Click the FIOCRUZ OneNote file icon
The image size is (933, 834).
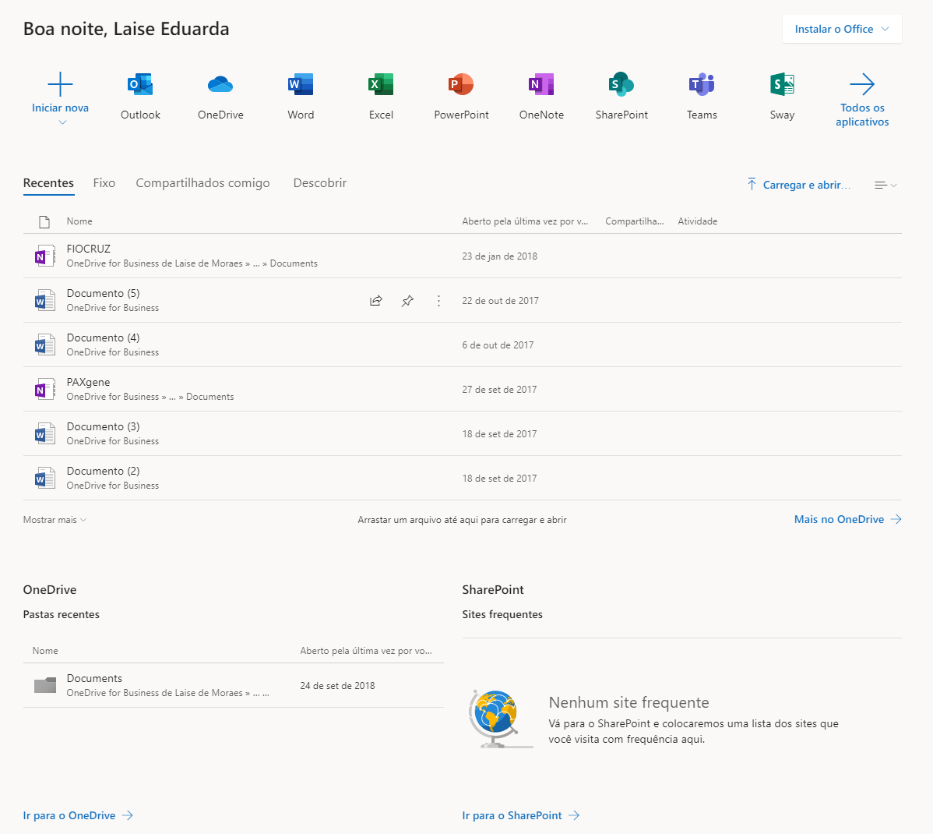click(44, 256)
